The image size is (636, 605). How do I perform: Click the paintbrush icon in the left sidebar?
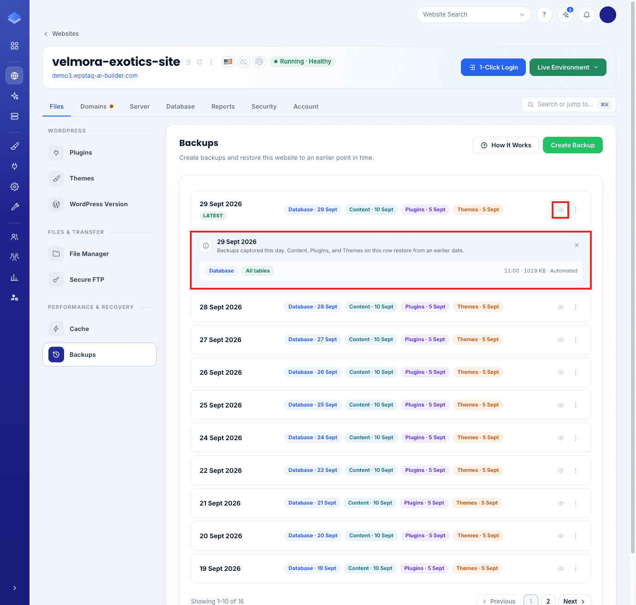pyautogui.click(x=15, y=146)
